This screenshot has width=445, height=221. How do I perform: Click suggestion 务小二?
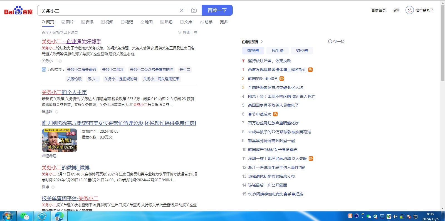[93, 79]
